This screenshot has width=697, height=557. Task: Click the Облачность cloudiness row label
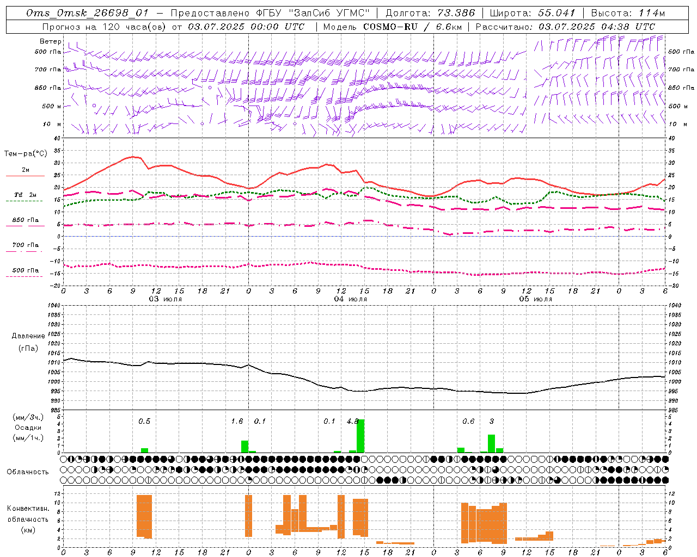[x=28, y=472]
